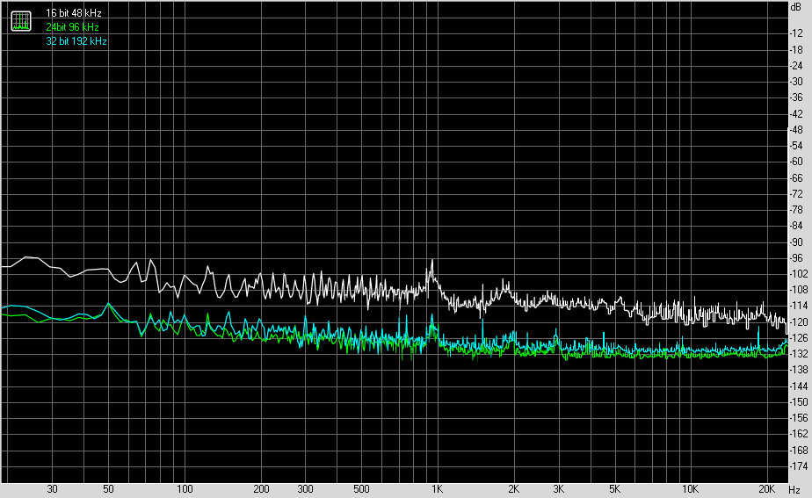Screen dimensions: 812x498
Task: Click the 500 frequency axis label
Action: point(361,489)
